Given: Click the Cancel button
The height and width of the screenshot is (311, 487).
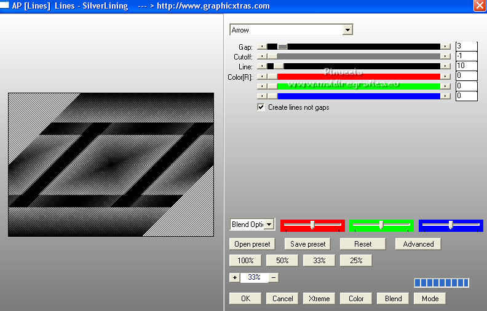Looking at the screenshot, I should pyautogui.click(x=282, y=299).
